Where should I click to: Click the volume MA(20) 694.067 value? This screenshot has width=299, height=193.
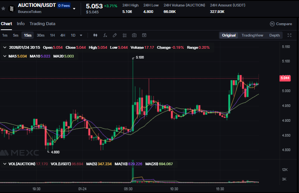[x=159, y=164]
